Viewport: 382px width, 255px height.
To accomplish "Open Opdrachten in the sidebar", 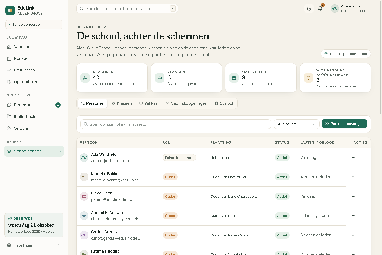I will click(x=34, y=82).
